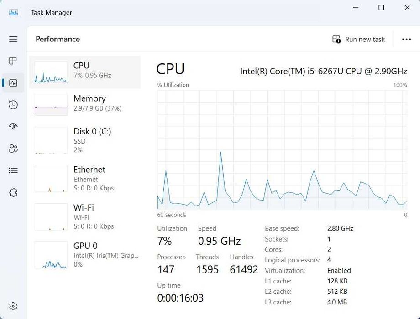
Task: Open the Disk 0 (C:) graph
Action: pyautogui.click(x=85, y=140)
